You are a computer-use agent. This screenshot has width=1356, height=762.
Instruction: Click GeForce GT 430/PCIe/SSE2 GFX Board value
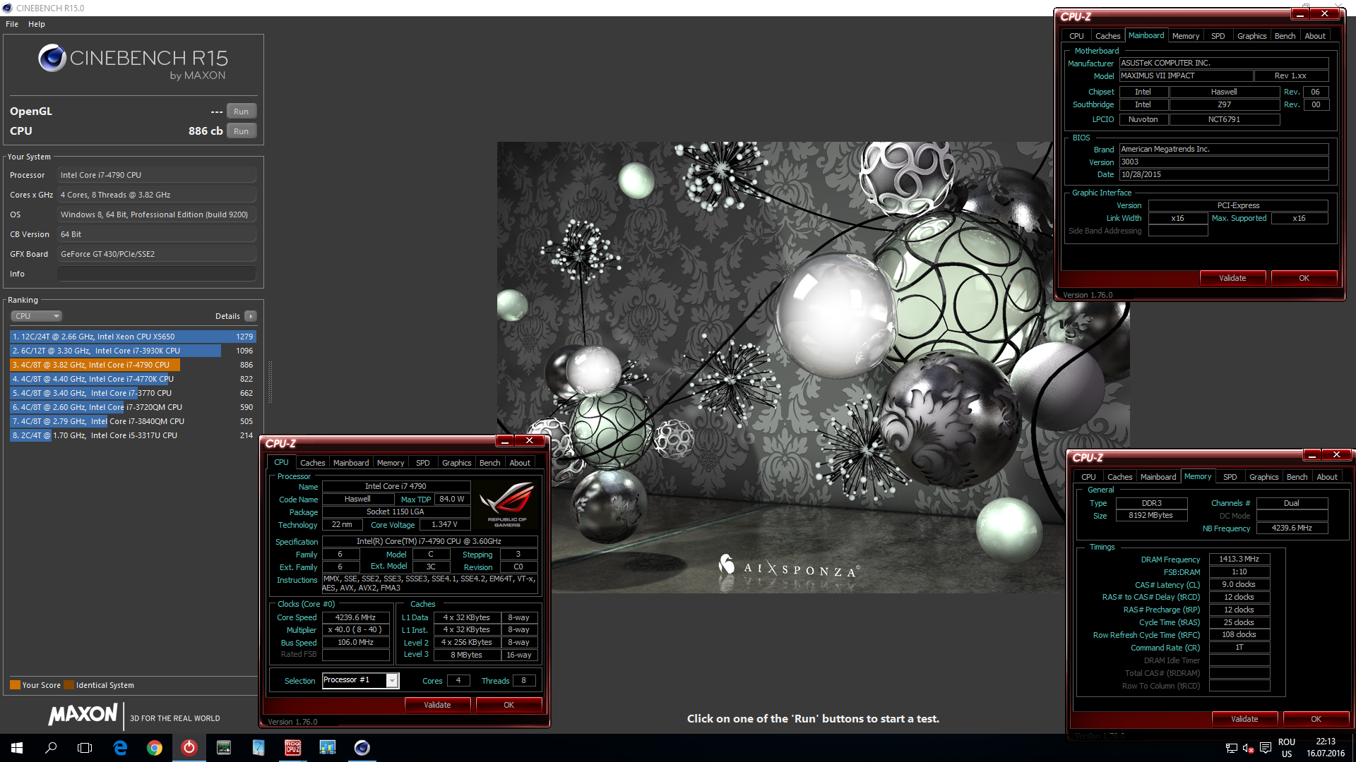point(156,254)
